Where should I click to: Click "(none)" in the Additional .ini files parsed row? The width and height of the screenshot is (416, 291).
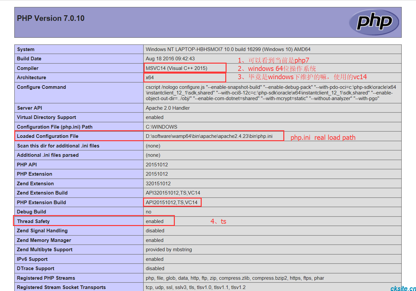[x=154, y=155]
